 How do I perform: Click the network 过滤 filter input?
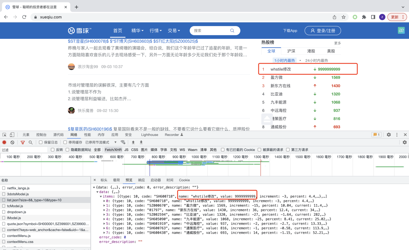pos(24,150)
